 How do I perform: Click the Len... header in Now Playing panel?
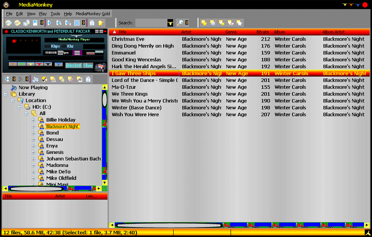point(91,196)
